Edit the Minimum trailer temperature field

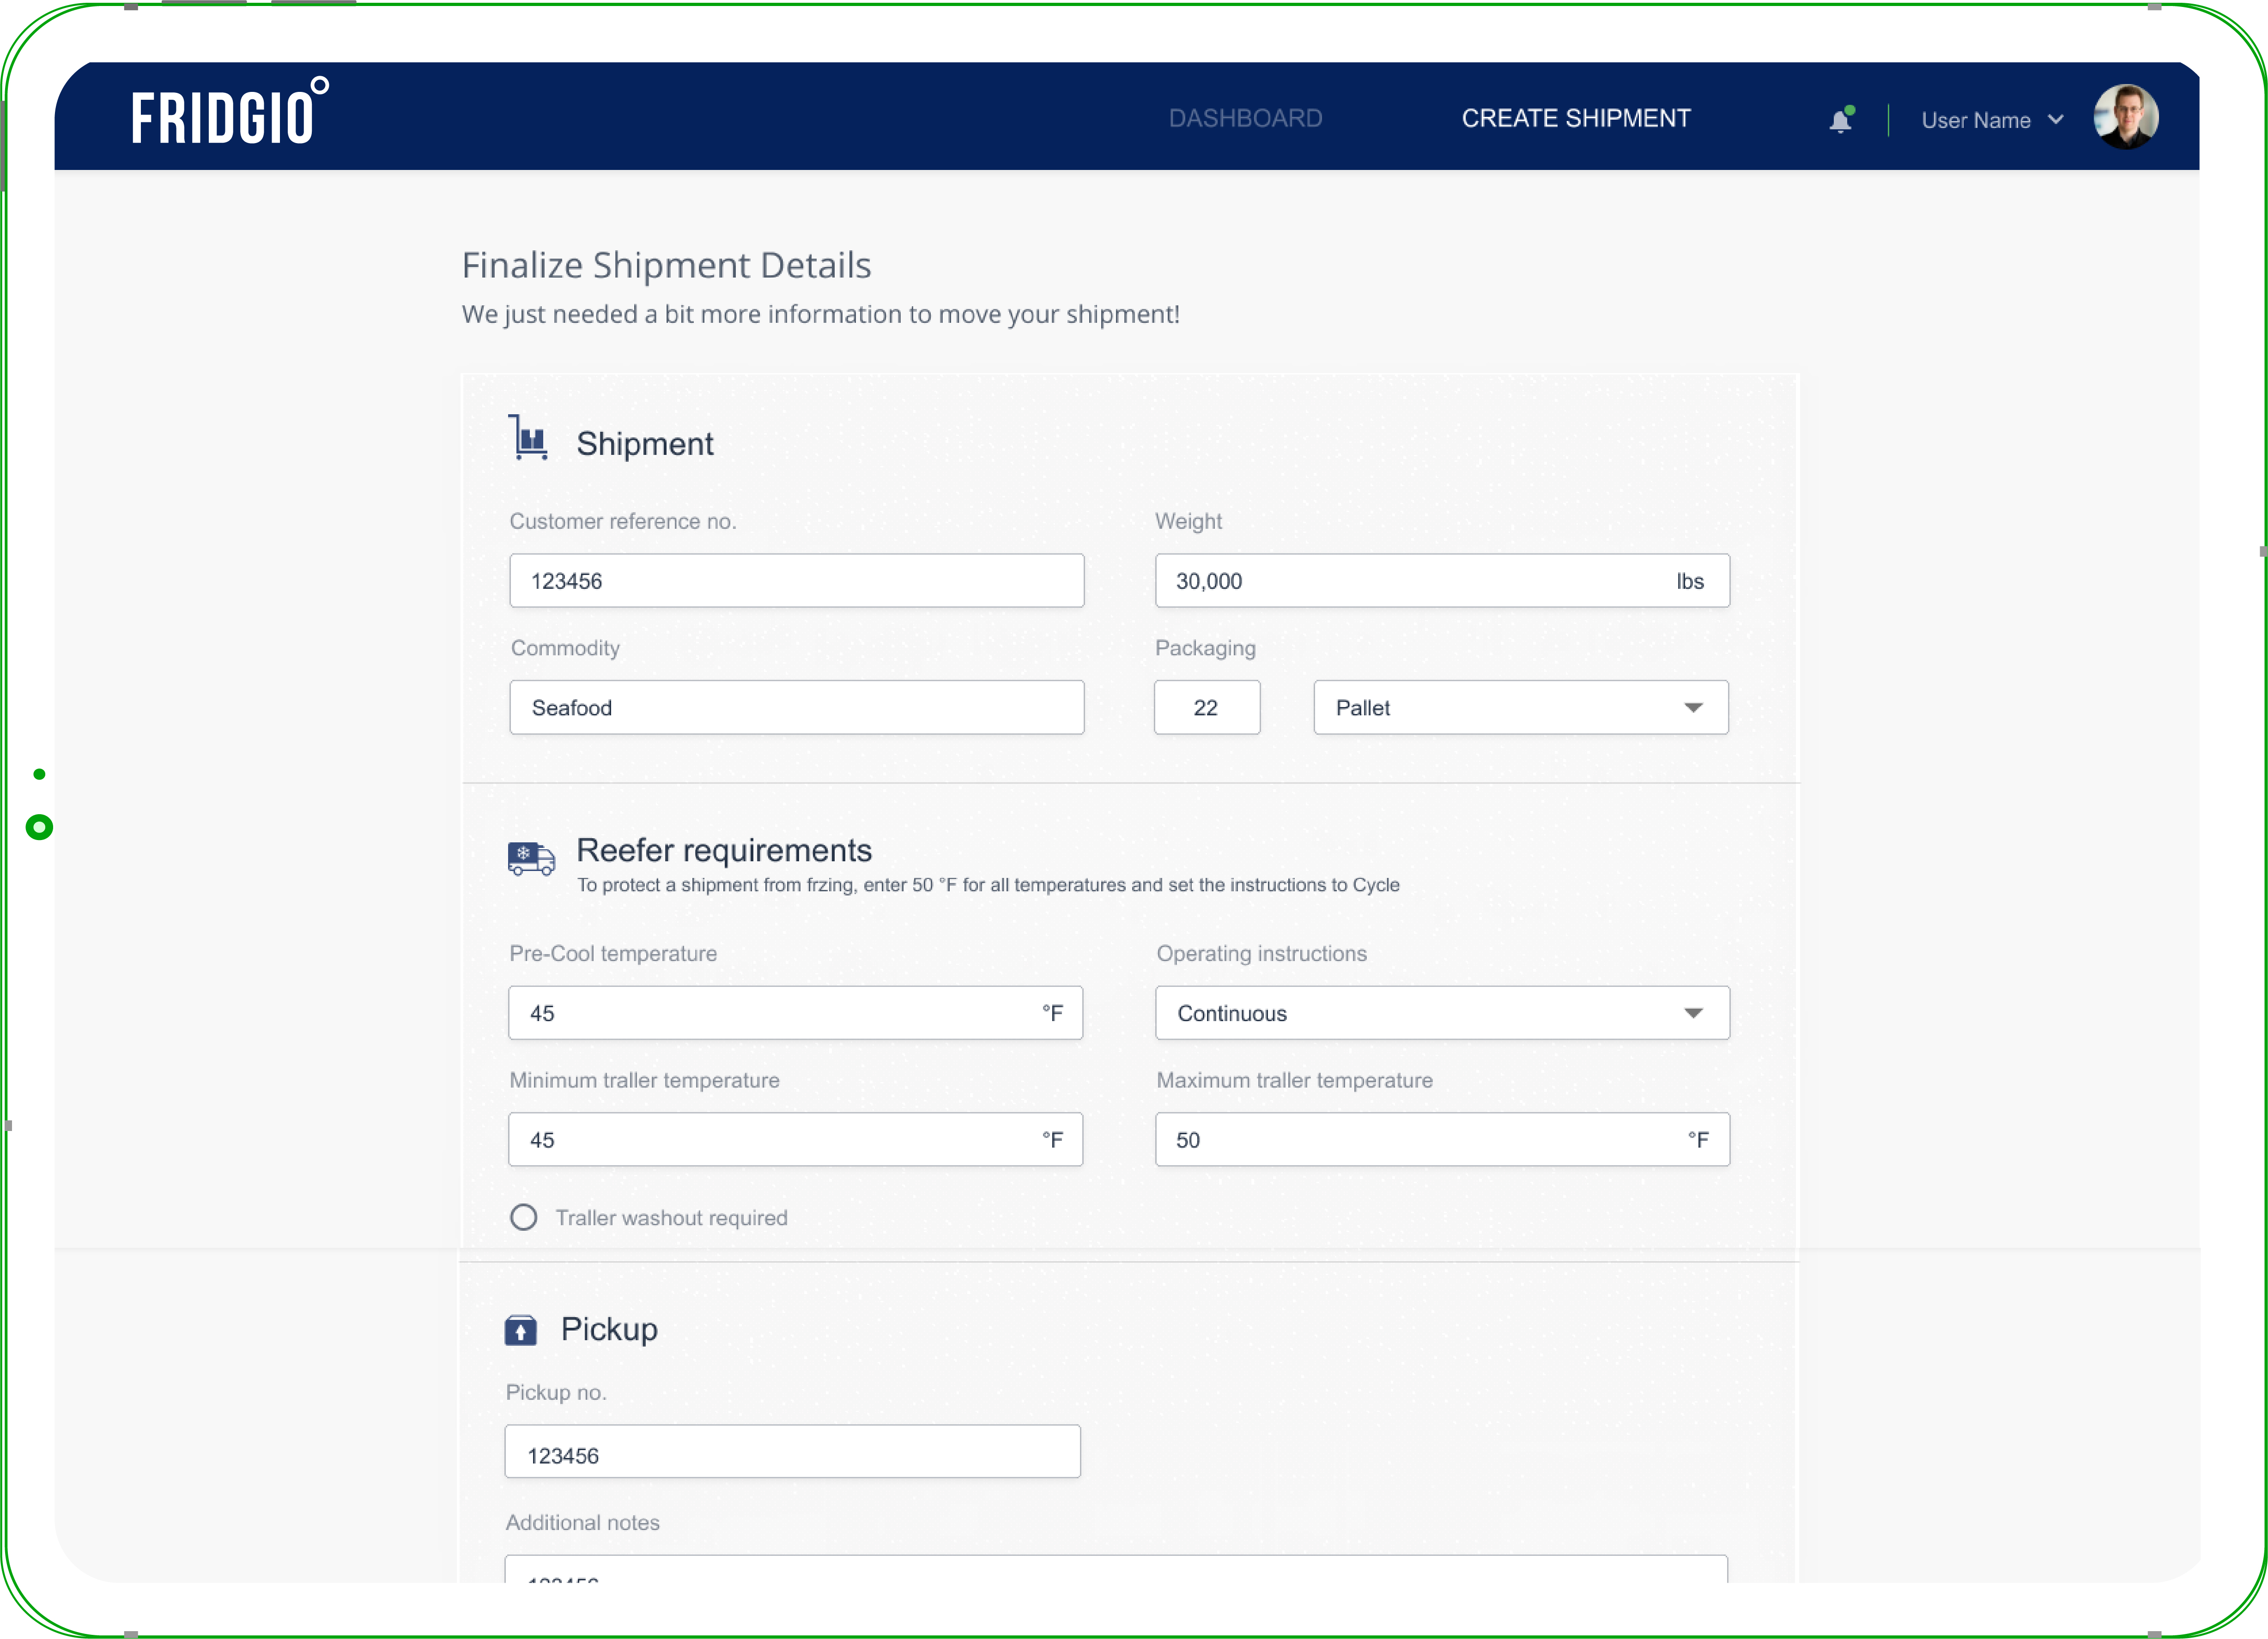[795, 1140]
